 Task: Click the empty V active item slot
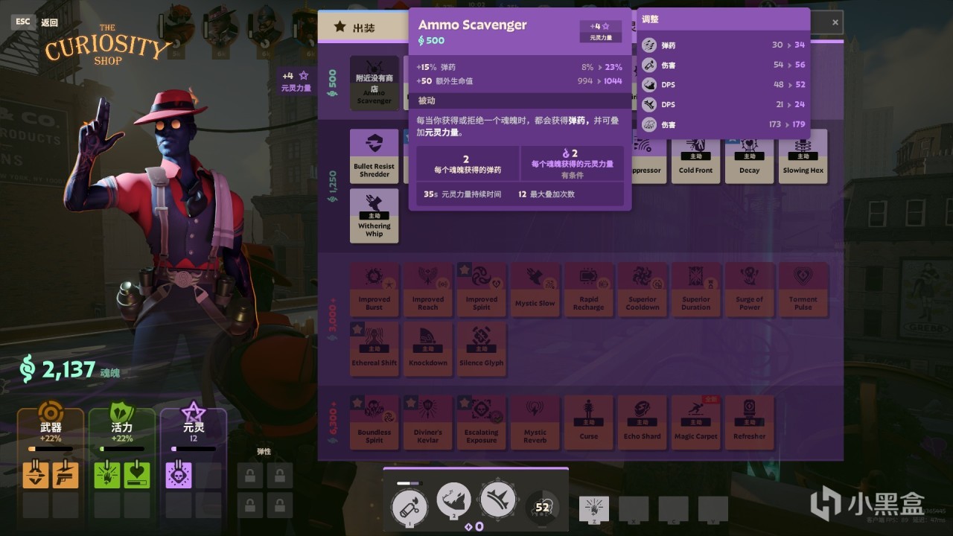[x=713, y=509]
